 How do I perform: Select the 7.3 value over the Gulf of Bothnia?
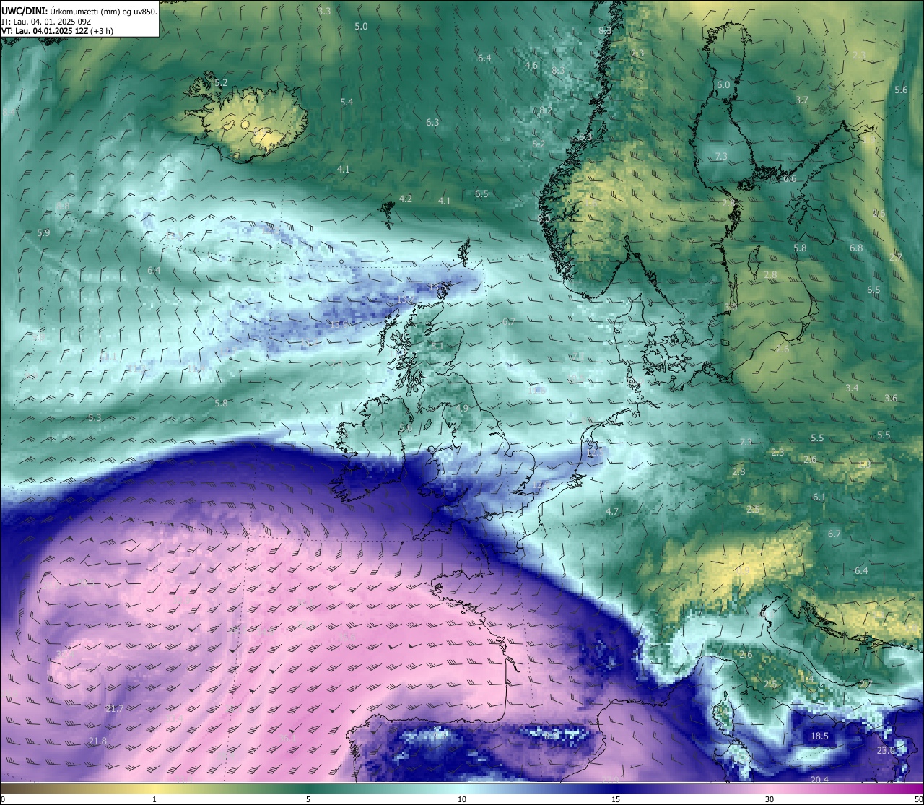(721, 157)
